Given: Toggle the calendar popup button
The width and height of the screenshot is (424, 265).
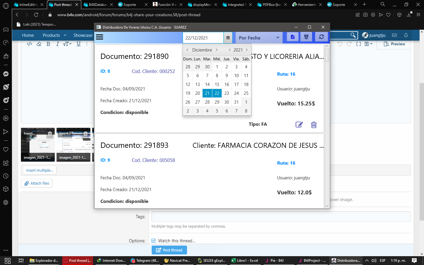Looking at the screenshot, I should point(228,38).
